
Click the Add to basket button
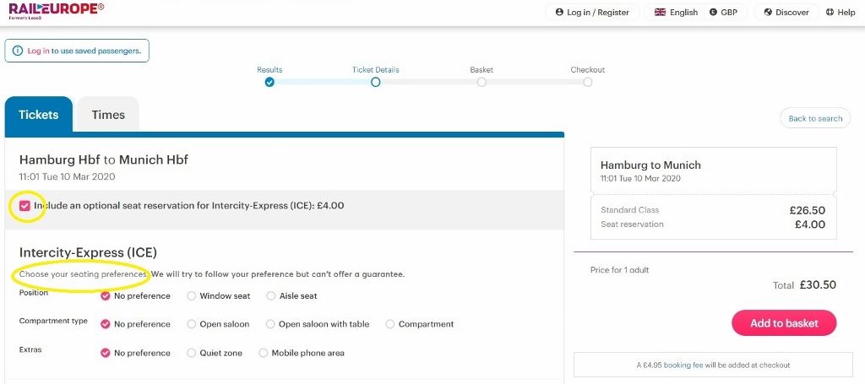coord(784,323)
